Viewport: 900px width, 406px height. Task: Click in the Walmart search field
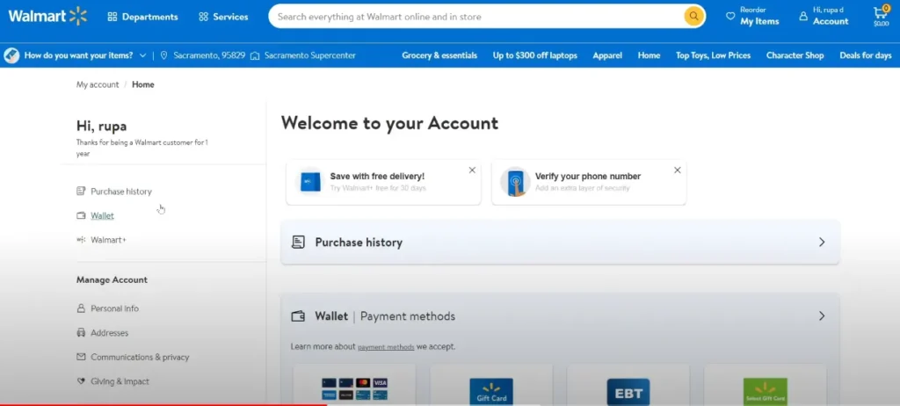click(x=475, y=17)
